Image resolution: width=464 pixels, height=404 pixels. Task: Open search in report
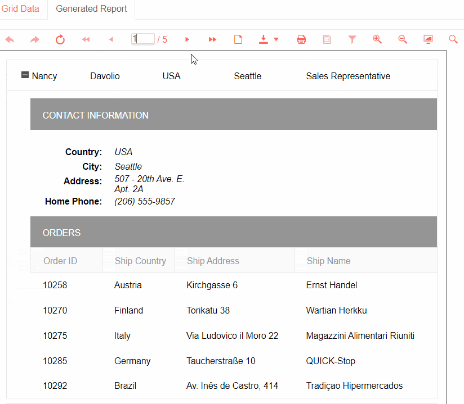pos(453,39)
